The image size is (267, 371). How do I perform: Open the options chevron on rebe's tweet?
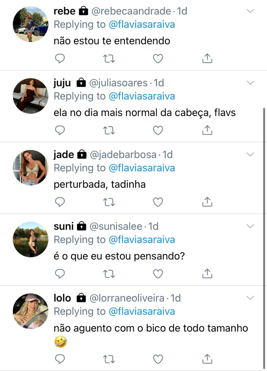pyautogui.click(x=251, y=11)
